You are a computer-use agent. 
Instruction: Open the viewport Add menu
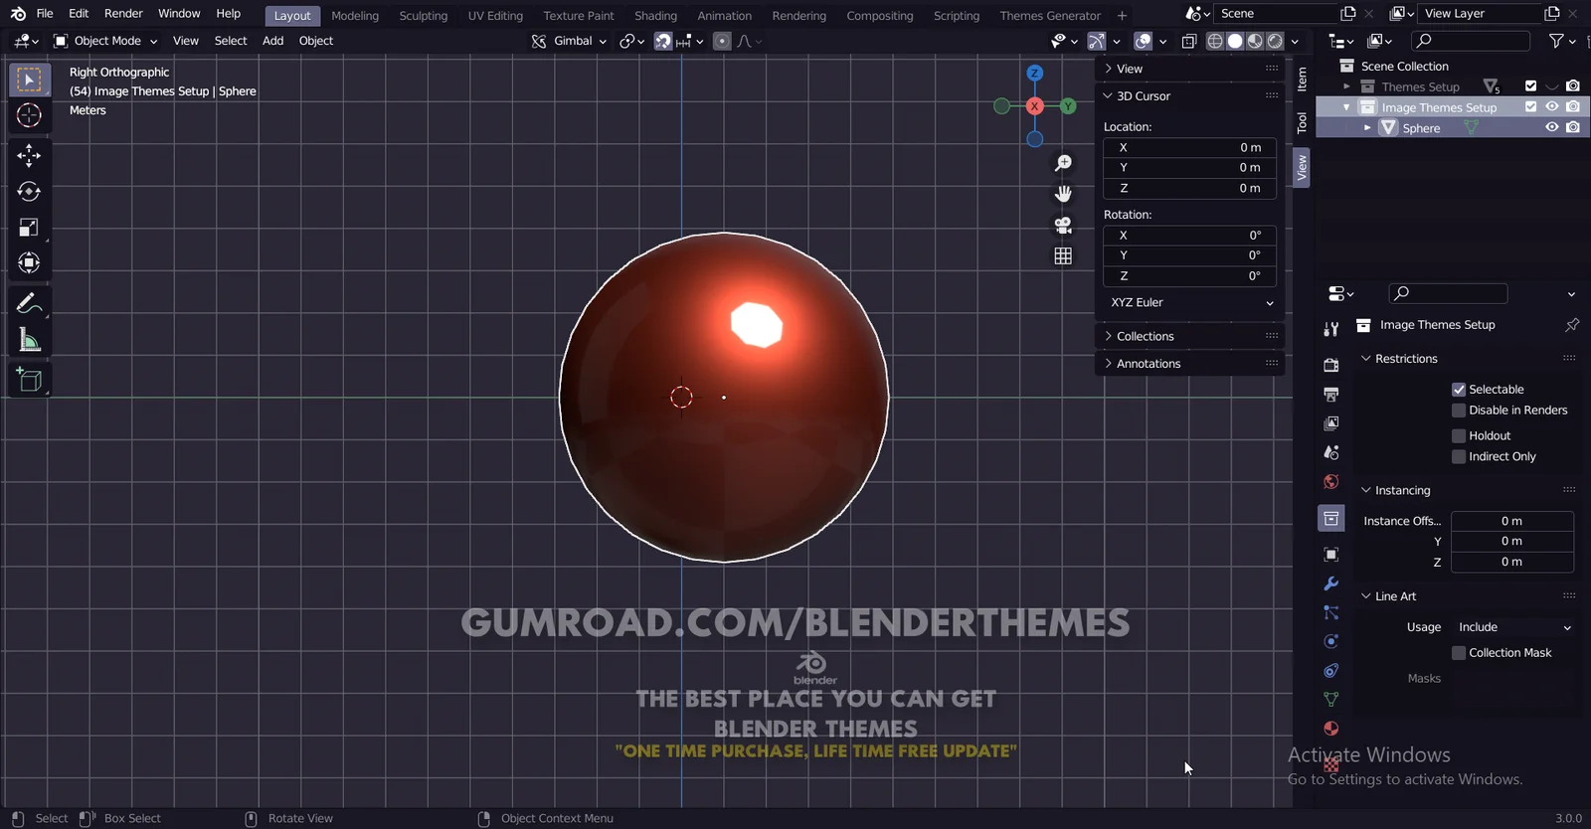tap(272, 42)
